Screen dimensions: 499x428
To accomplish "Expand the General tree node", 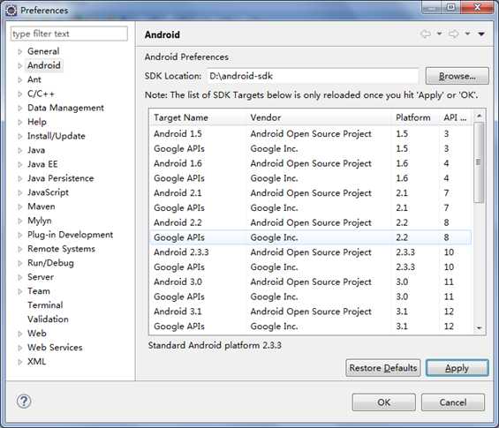I will point(20,51).
